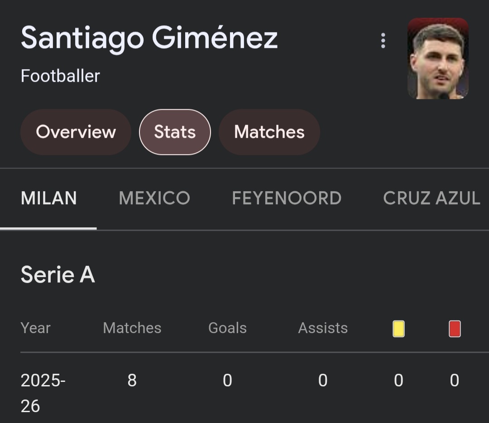Tap the Serie A competition heading
This screenshot has width=489, height=423.
[x=58, y=274]
